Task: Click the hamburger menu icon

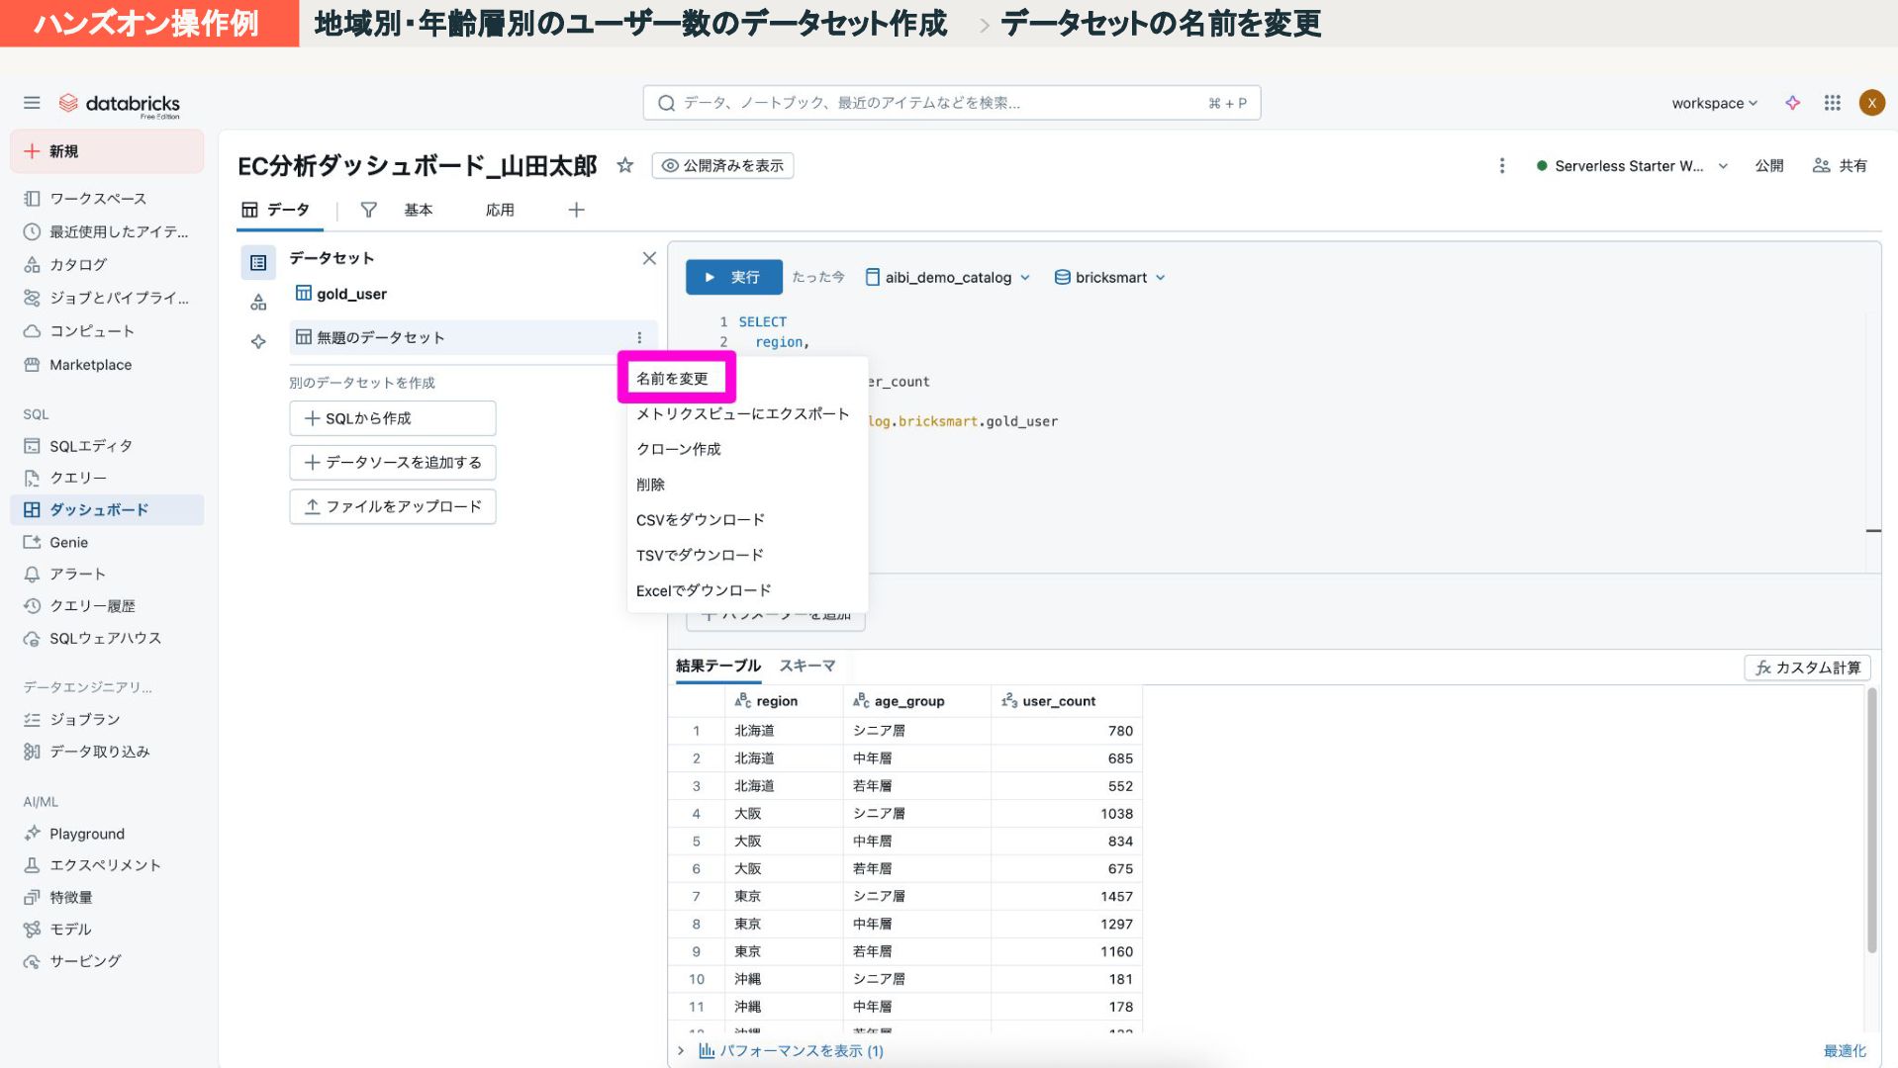Action: click(32, 103)
